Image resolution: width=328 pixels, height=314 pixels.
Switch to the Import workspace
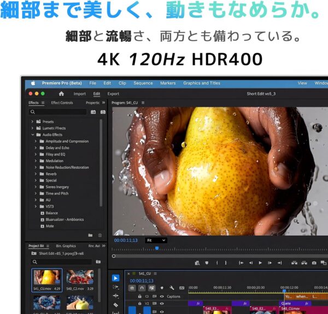79,94
